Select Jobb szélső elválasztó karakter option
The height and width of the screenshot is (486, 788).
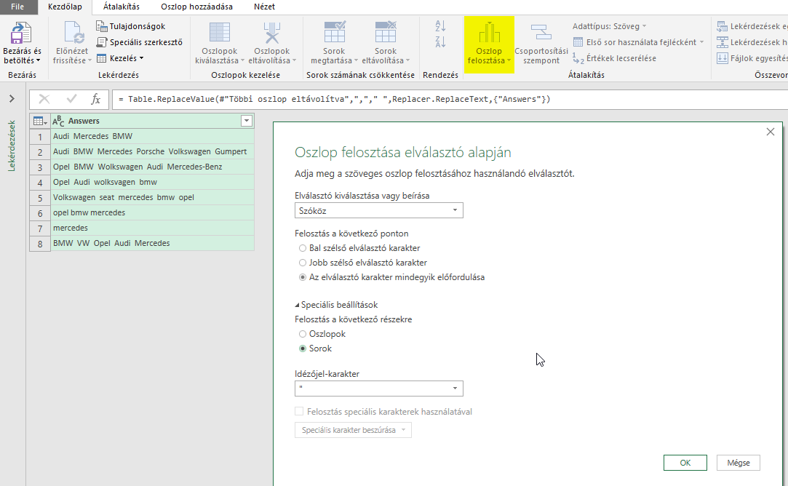(303, 263)
